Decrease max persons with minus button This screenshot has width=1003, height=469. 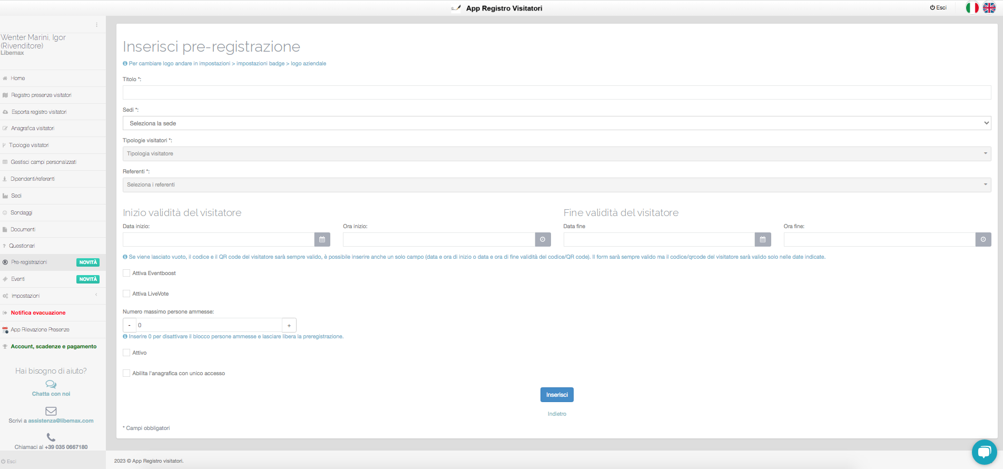click(x=130, y=325)
